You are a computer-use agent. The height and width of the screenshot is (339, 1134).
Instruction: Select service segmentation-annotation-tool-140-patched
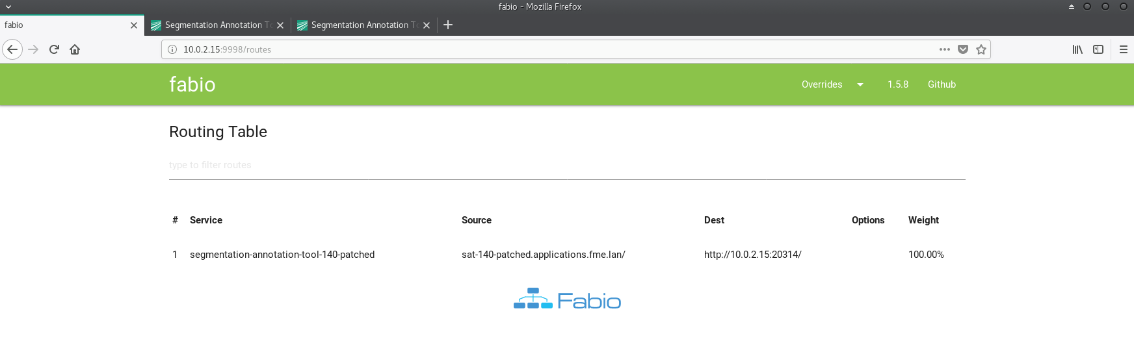282,255
